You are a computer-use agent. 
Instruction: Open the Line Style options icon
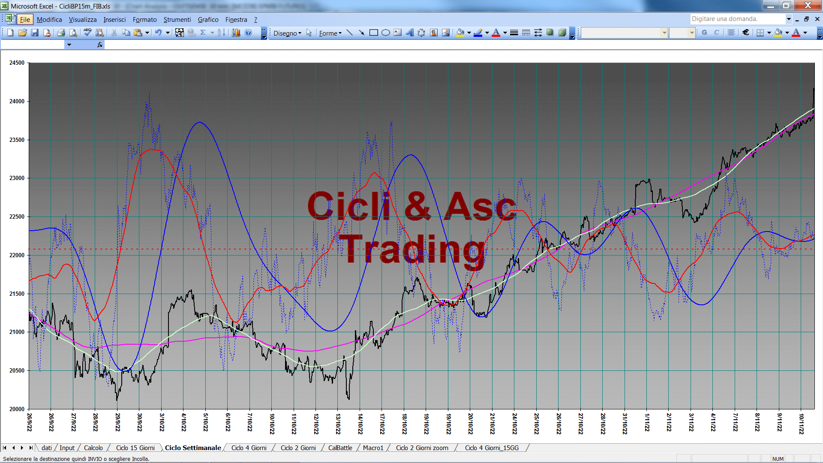514,33
